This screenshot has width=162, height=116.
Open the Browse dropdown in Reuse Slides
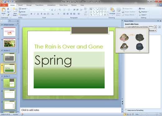click(153, 30)
